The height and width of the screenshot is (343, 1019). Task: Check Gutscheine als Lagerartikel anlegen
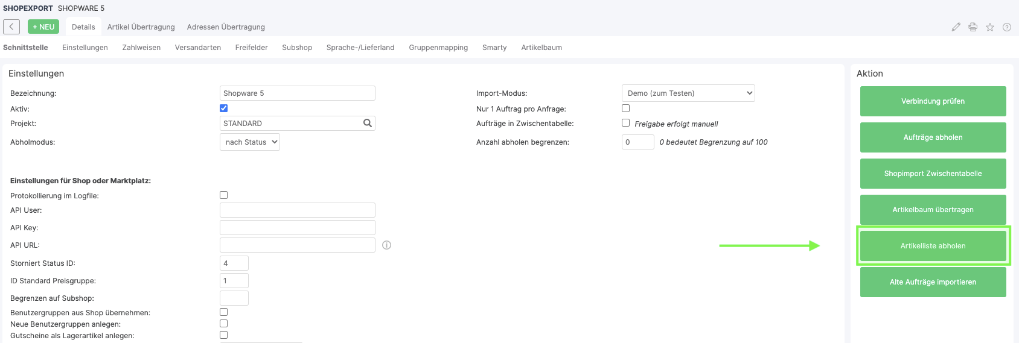(224, 335)
